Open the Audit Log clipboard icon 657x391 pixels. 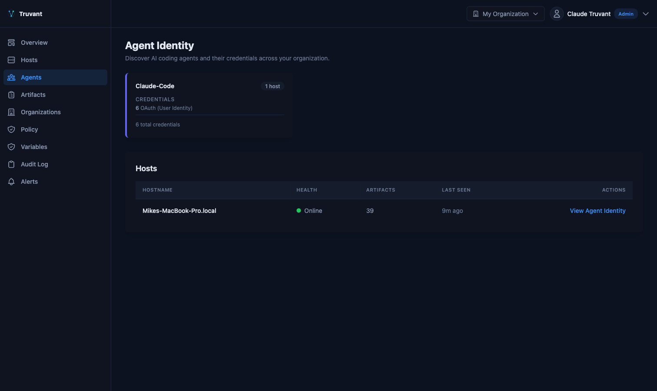pos(11,164)
